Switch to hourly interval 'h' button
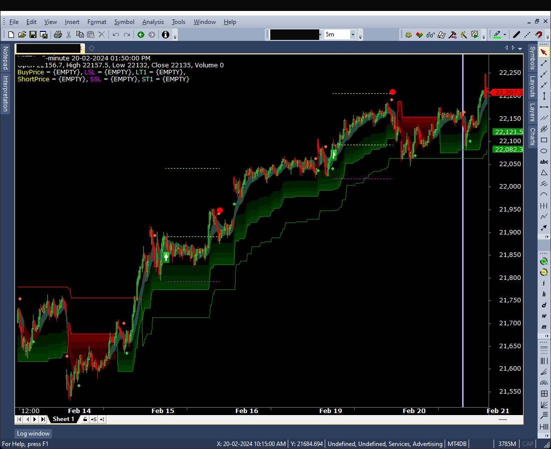This screenshot has height=449, width=551. (544, 294)
